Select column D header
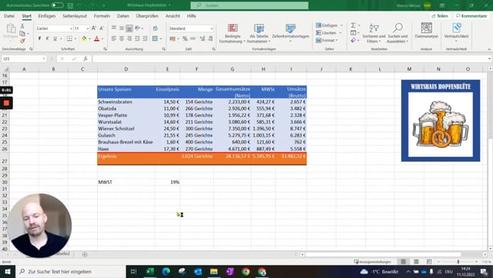The image size is (493, 278). (126, 69)
